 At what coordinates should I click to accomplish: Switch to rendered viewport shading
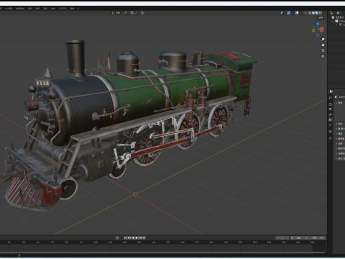click(321, 13)
